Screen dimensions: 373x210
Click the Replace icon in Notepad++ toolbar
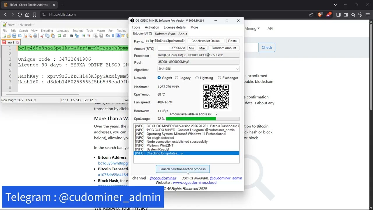(77, 36)
